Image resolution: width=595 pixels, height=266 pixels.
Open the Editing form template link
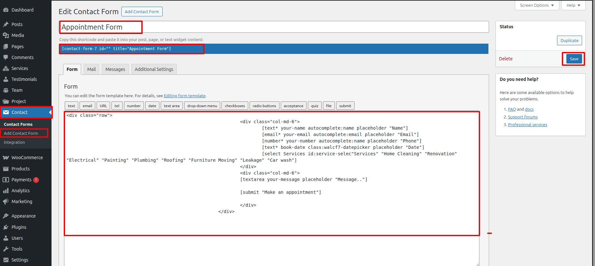pos(184,96)
